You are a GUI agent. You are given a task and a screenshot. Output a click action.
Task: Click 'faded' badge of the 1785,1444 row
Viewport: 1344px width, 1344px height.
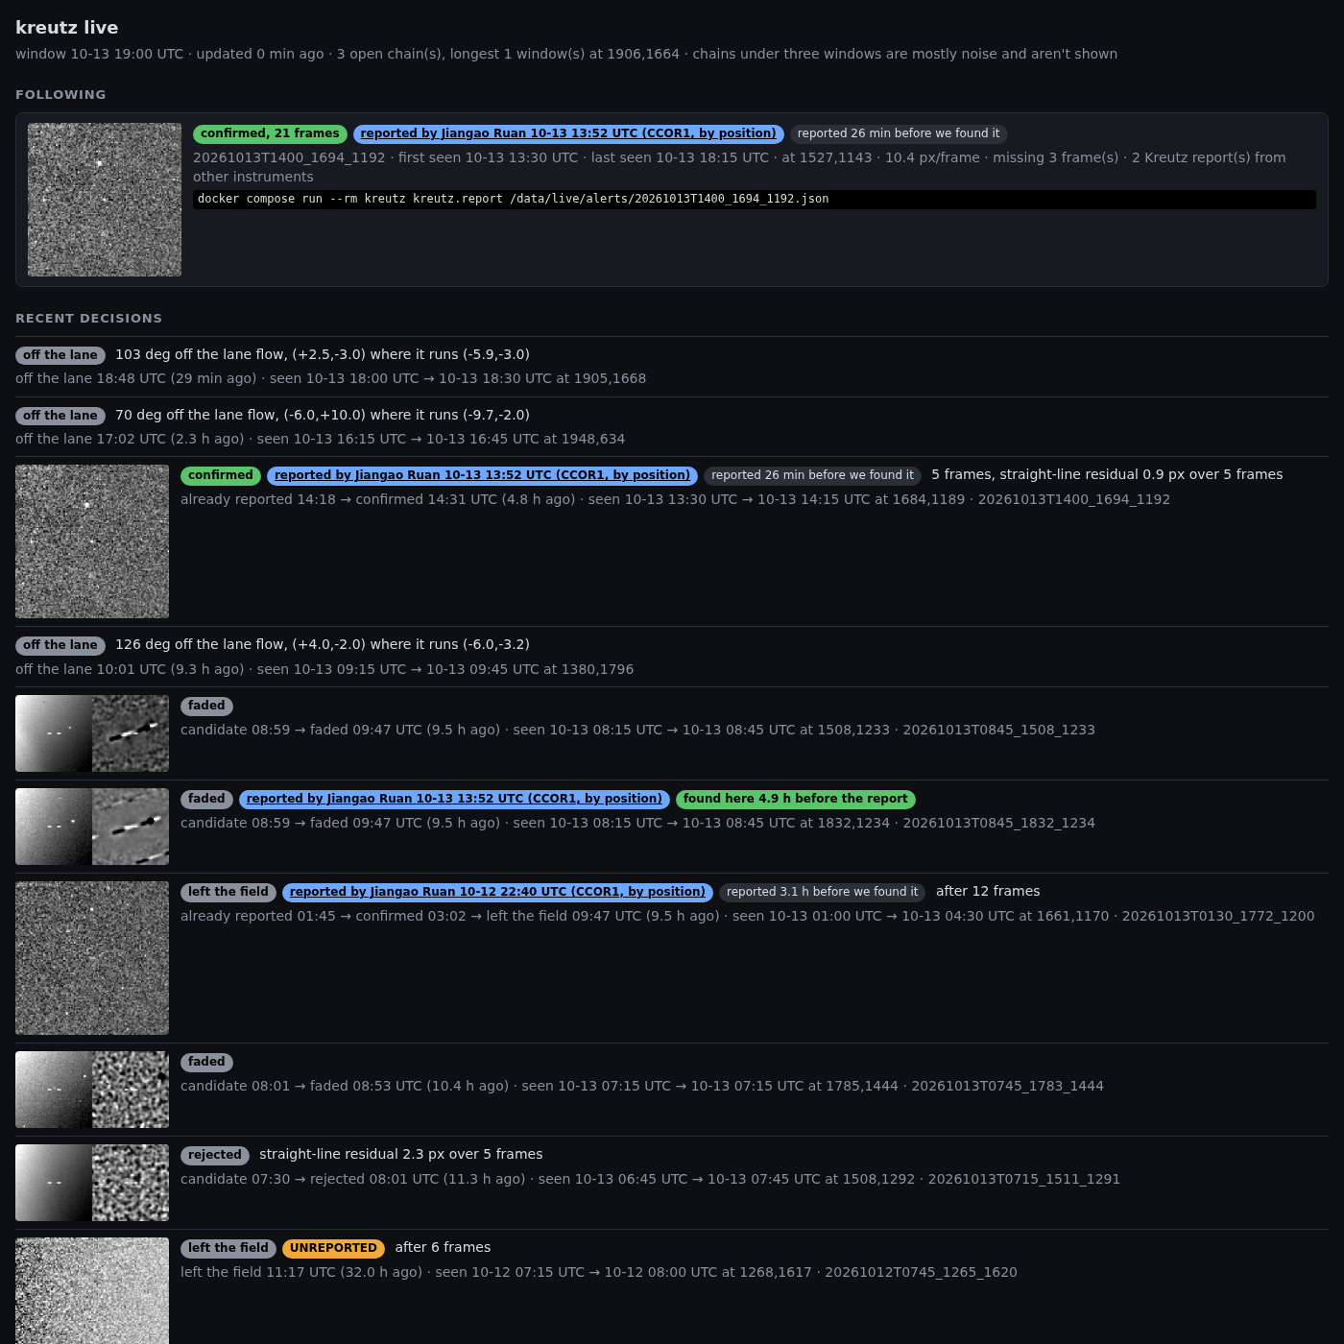pos(206,1062)
